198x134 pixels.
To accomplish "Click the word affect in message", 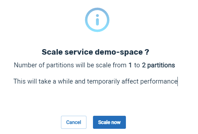I will (130, 81).
